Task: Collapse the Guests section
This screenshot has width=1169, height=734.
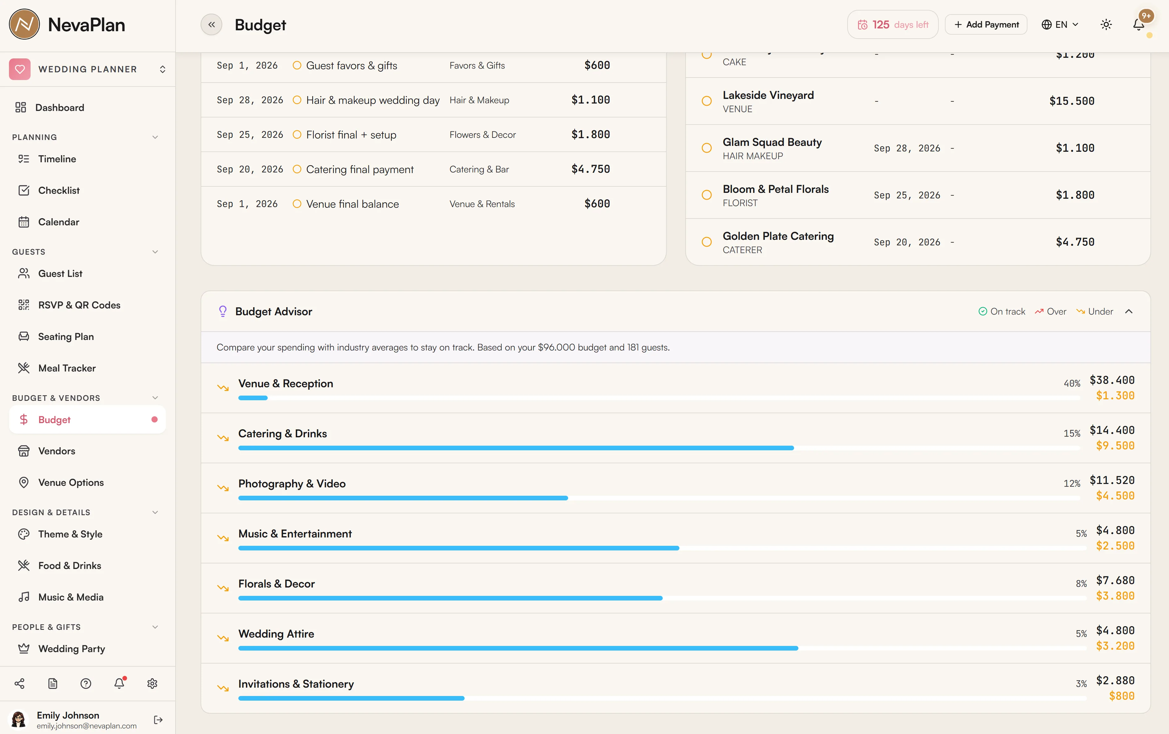Action: [155, 252]
